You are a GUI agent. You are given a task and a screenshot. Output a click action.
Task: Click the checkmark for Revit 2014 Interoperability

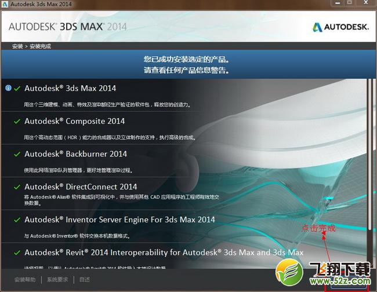coord(17,253)
